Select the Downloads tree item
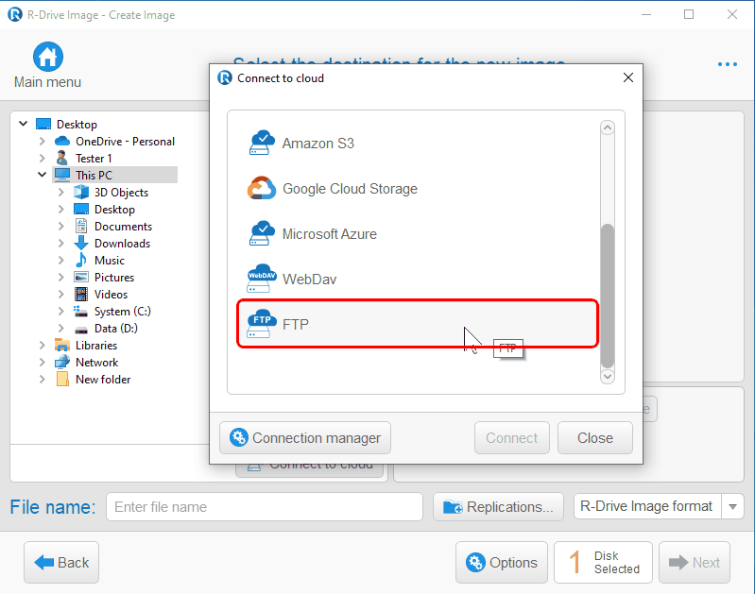 coord(122,243)
